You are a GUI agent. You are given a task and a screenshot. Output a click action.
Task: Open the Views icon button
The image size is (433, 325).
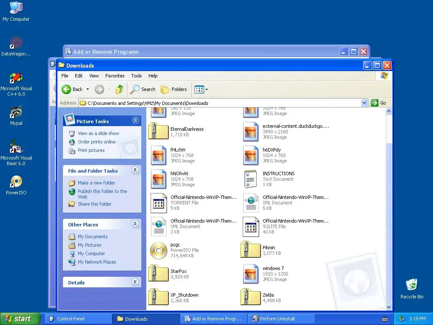point(199,89)
